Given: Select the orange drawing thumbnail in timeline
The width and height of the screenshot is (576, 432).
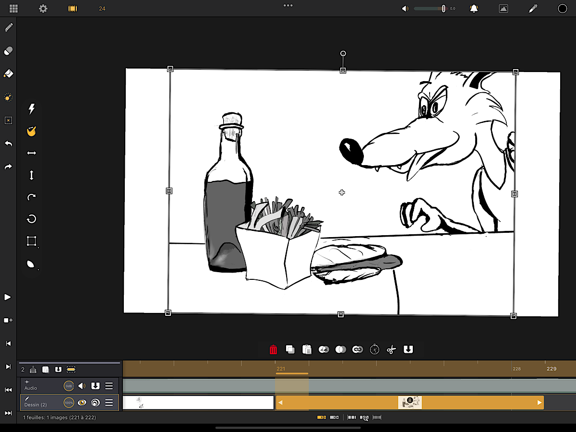Looking at the screenshot, I should [410, 403].
